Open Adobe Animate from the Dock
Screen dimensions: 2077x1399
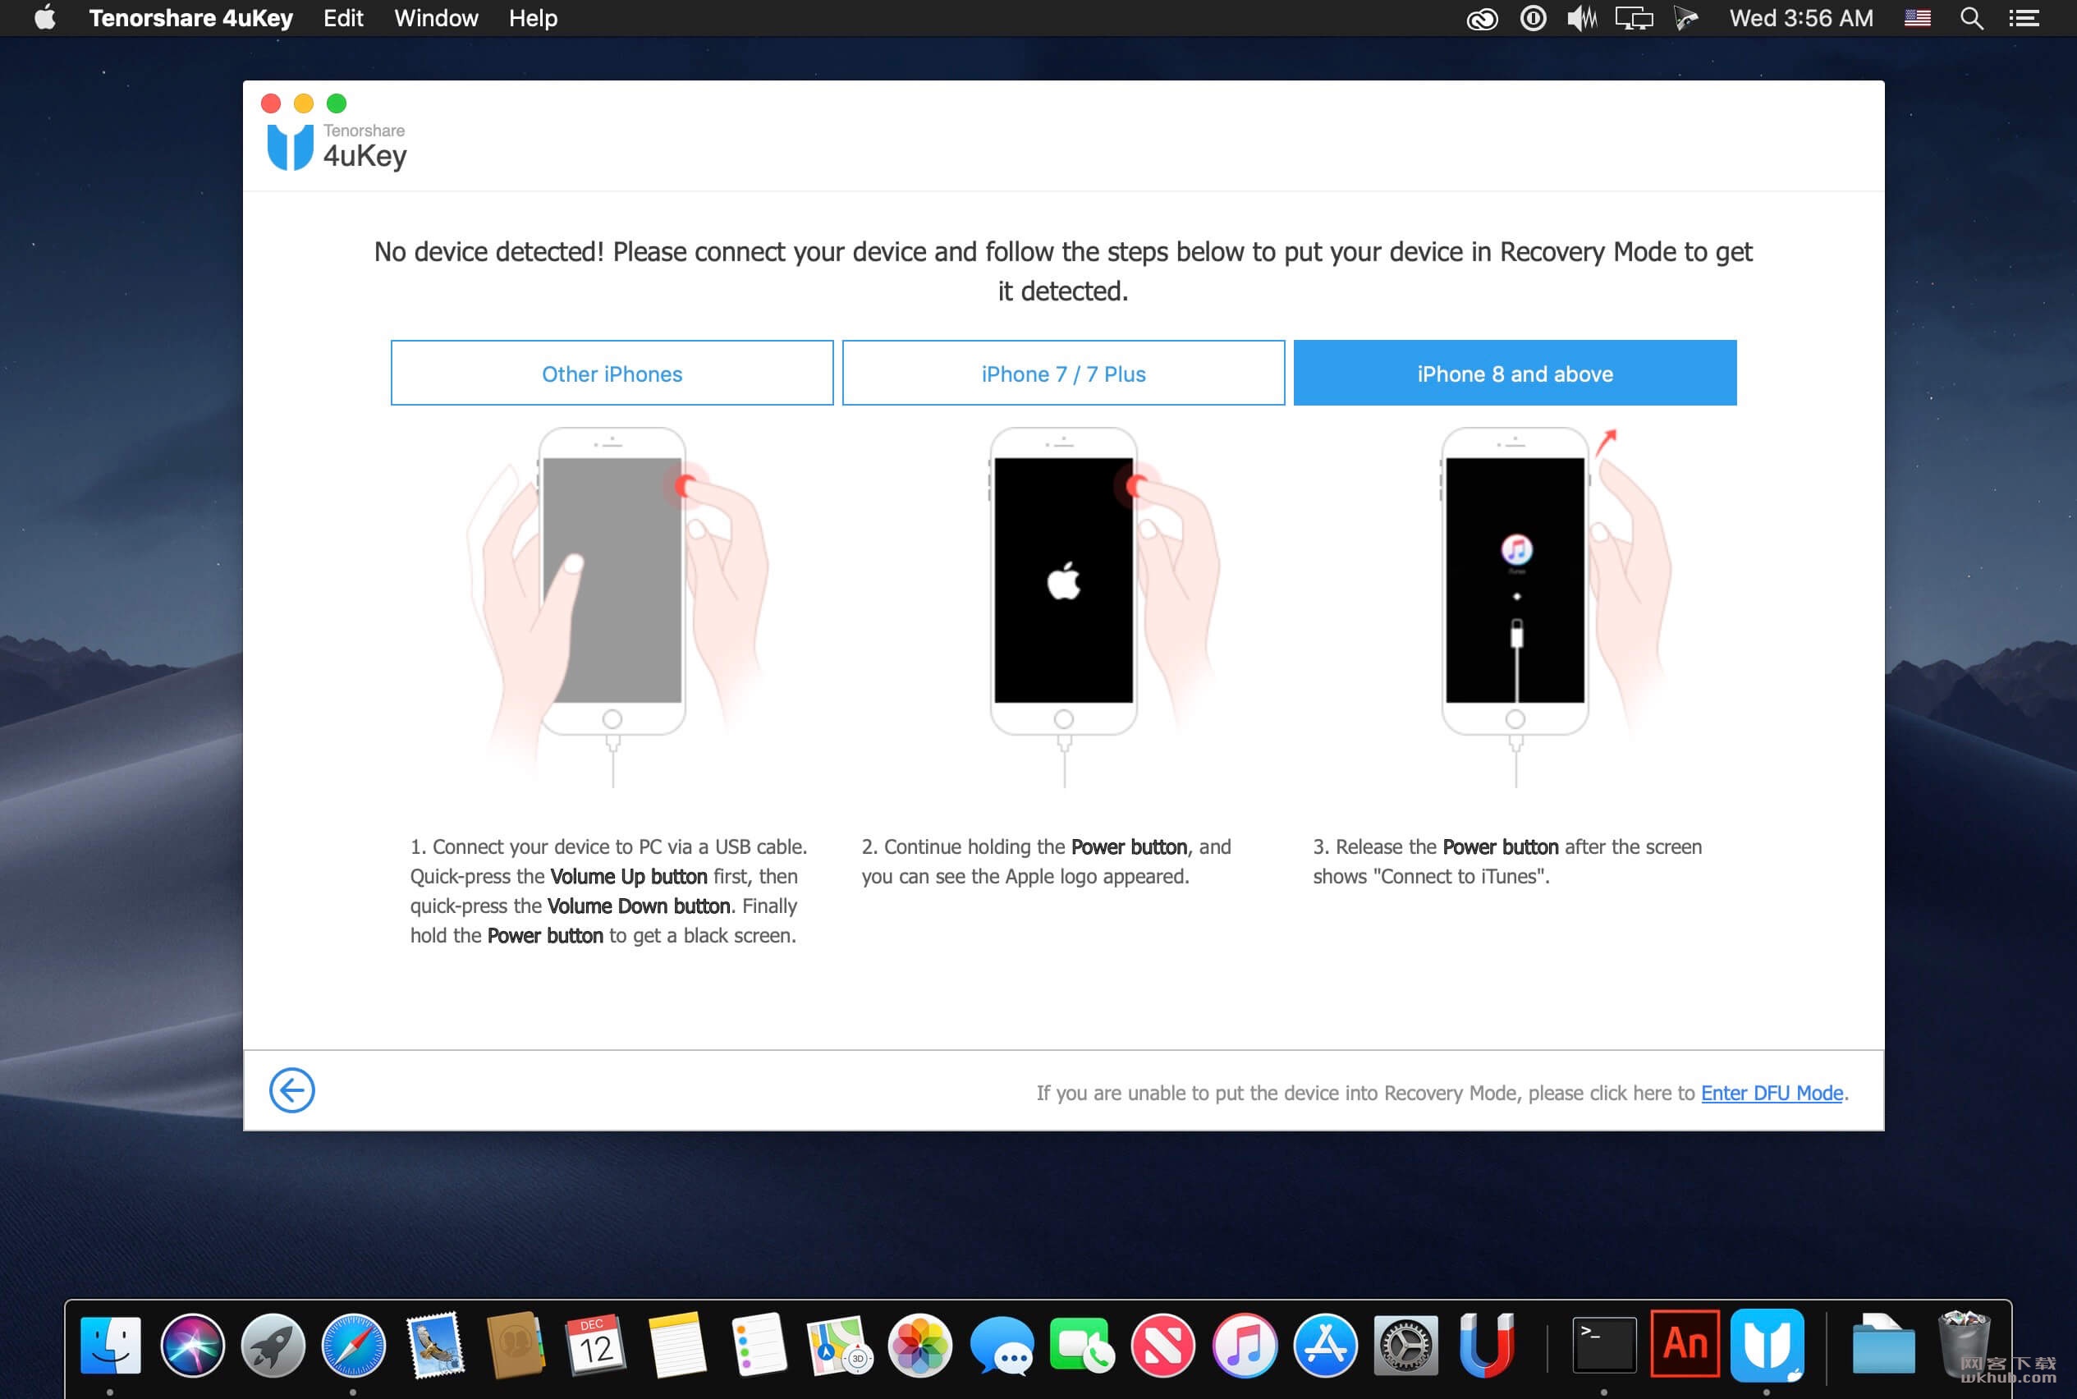pyautogui.click(x=1685, y=1345)
